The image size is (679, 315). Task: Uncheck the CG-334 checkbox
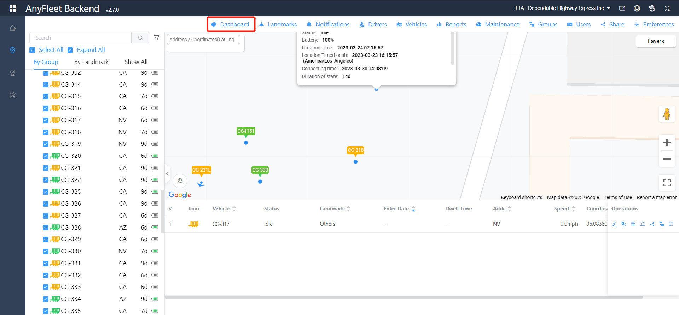[46, 299]
